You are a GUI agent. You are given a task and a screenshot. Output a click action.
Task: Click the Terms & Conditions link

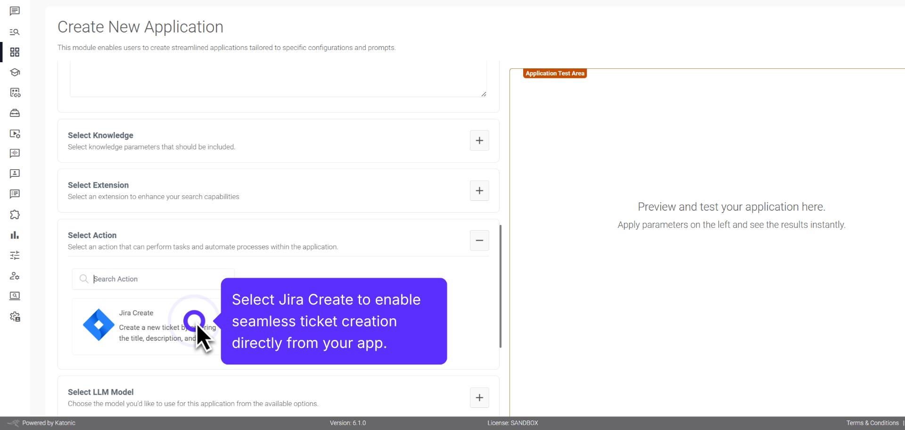click(873, 423)
